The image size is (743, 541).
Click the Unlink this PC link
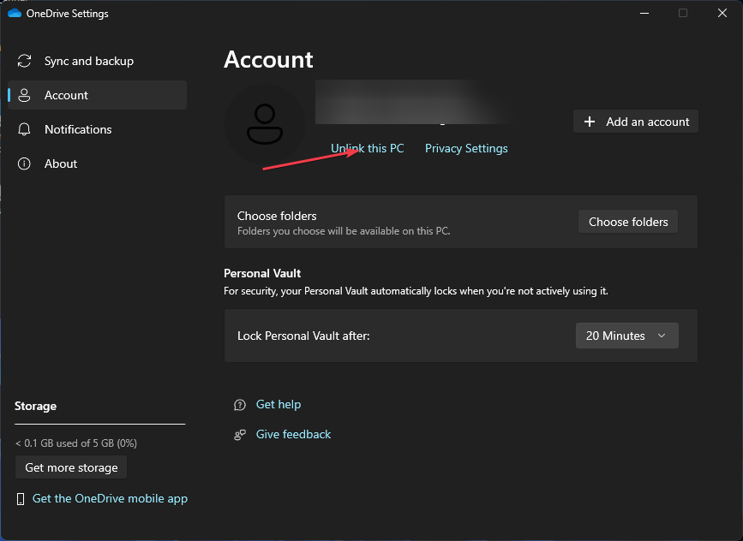click(x=367, y=149)
